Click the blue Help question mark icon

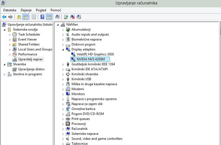pyautogui.click(x=42, y=17)
